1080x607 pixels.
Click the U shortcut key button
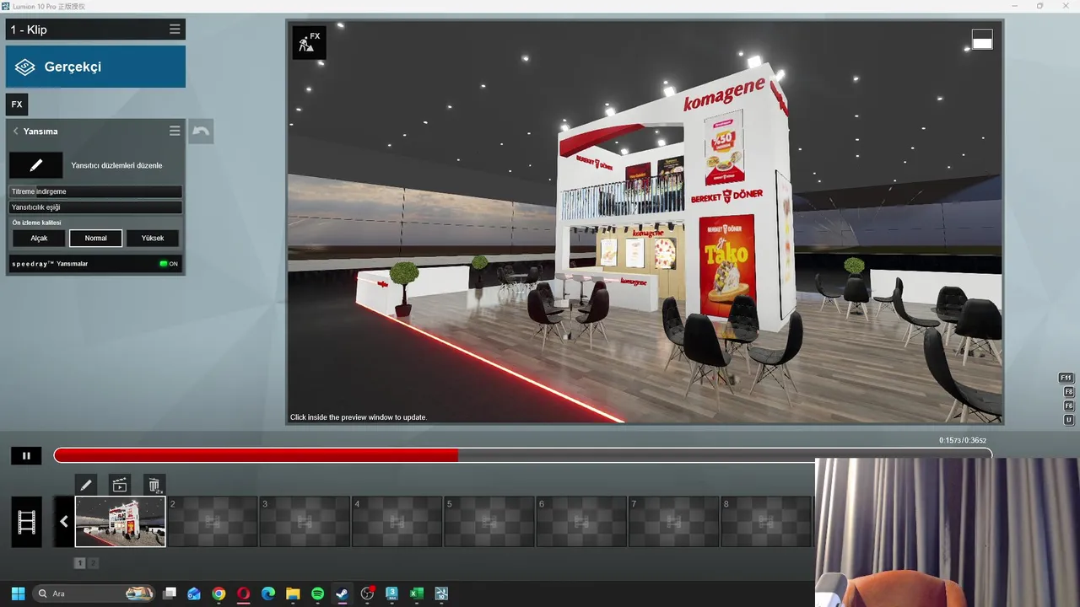(x=1068, y=420)
